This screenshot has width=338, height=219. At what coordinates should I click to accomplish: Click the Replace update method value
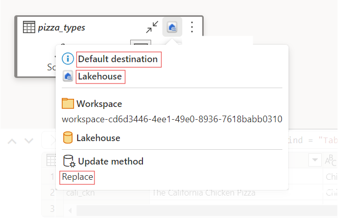point(78,177)
